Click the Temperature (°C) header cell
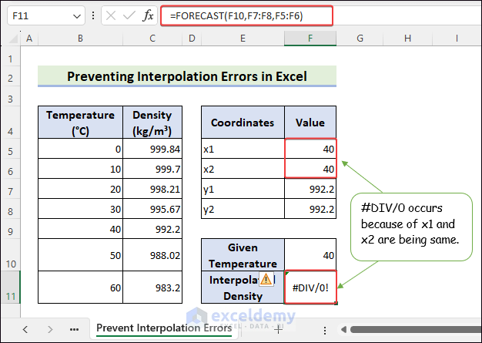The height and width of the screenshot is (343, 482). tap(80, 123)
